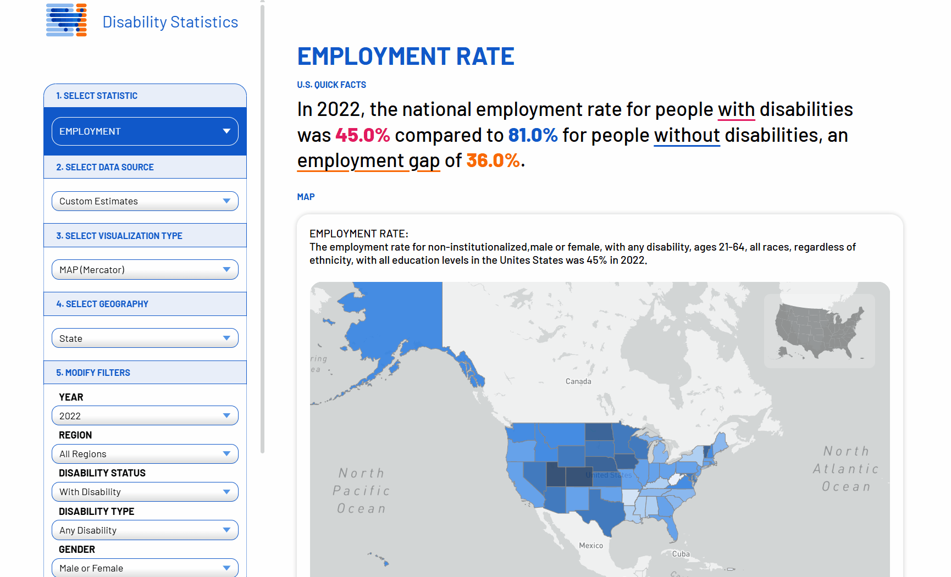
Task: Click the "Disability Statistics" site title
Action: point(170,22)
